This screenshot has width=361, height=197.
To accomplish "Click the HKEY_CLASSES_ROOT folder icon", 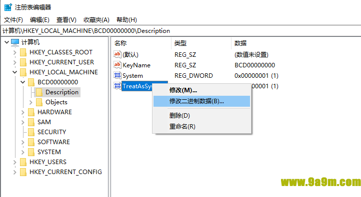I will [x=23, y=52].
